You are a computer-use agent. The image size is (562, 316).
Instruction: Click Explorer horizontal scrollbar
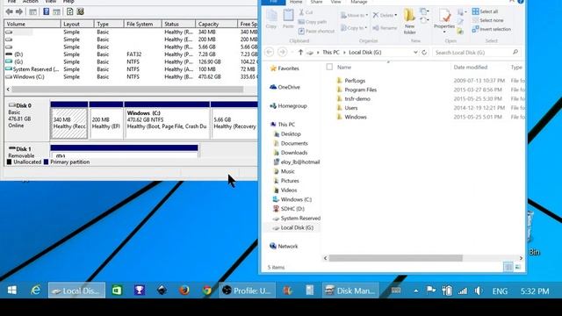pos(396,258)
